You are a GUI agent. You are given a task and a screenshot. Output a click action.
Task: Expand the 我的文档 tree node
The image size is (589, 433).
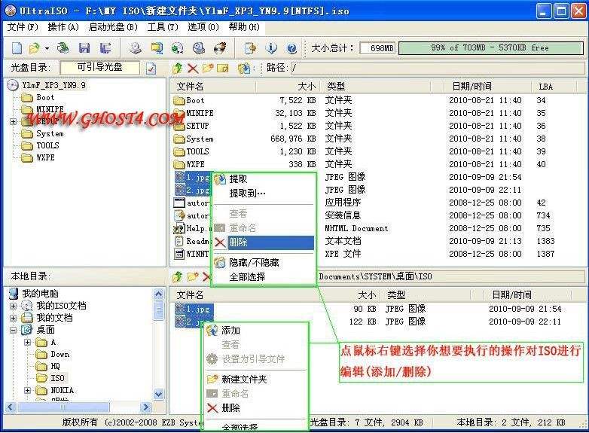click(13, 318)
